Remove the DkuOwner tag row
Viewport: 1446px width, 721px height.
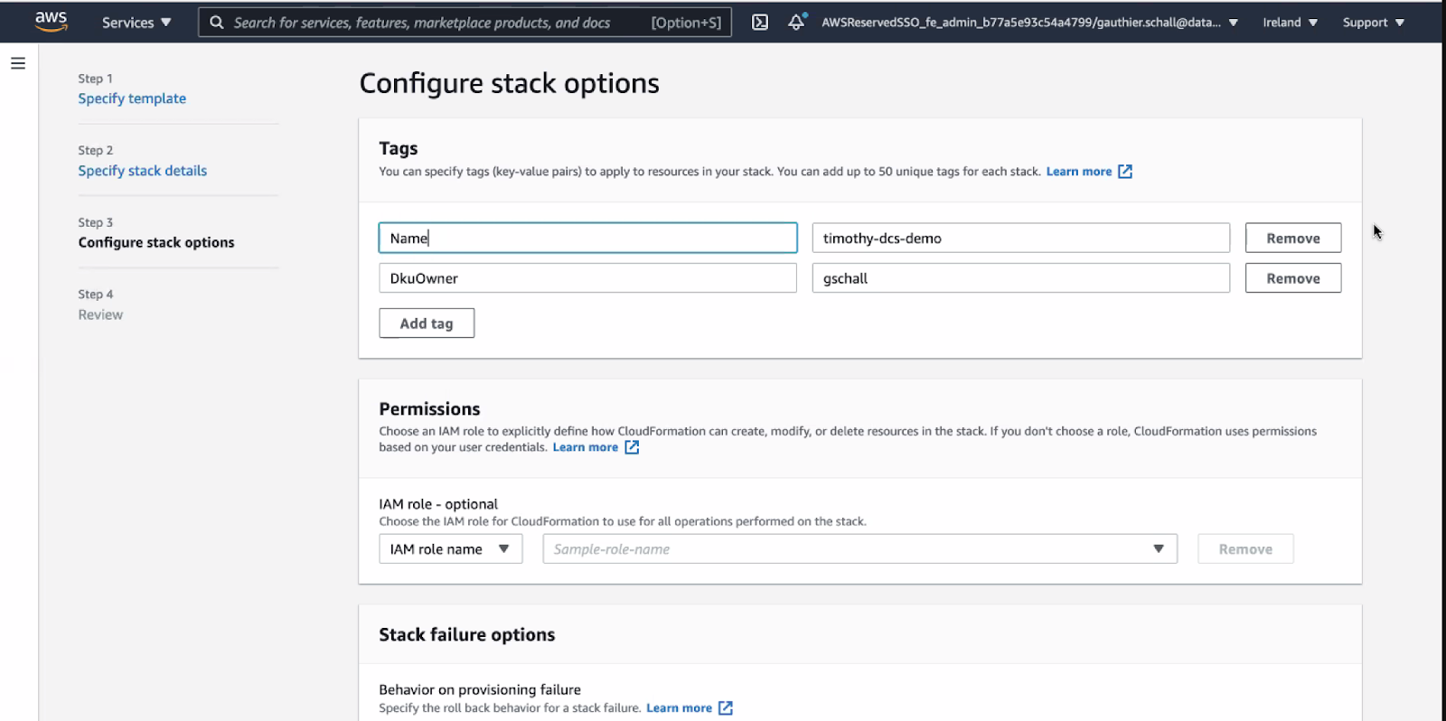tap(1292, 278)
